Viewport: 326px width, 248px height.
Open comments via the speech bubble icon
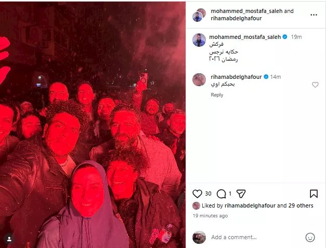[221, 194]
